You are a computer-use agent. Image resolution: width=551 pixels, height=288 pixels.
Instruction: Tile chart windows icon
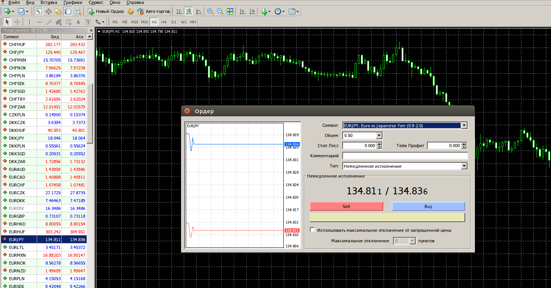click(230, 11)
